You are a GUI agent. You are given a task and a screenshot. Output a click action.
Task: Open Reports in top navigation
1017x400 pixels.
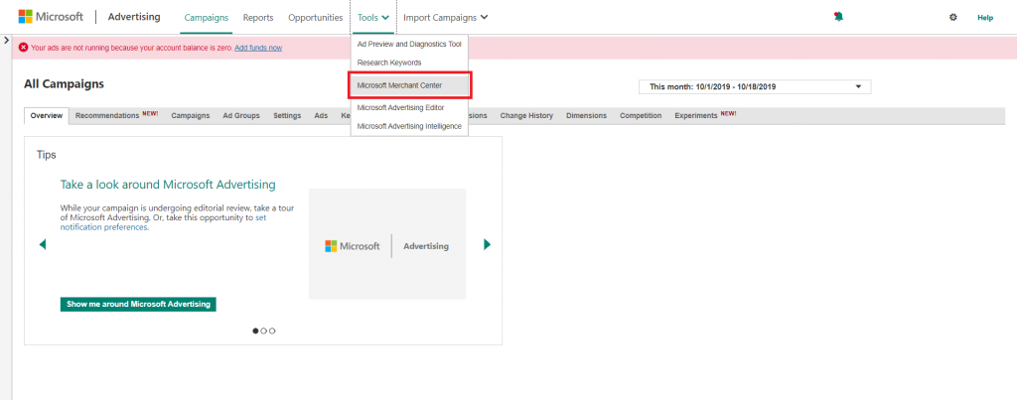[258, 18]
